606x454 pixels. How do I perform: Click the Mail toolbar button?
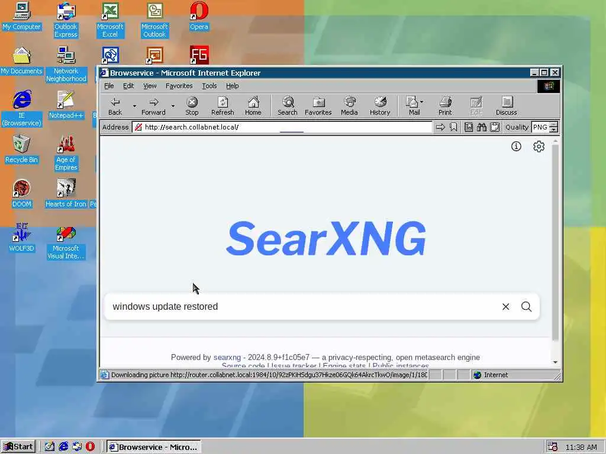(412, 106)
